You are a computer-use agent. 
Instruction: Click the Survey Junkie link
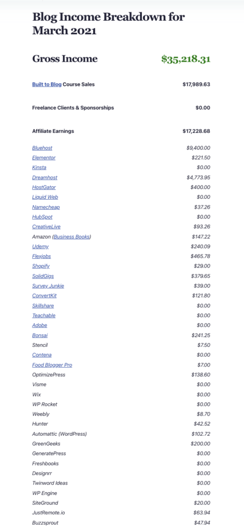(x=48, y=286)
